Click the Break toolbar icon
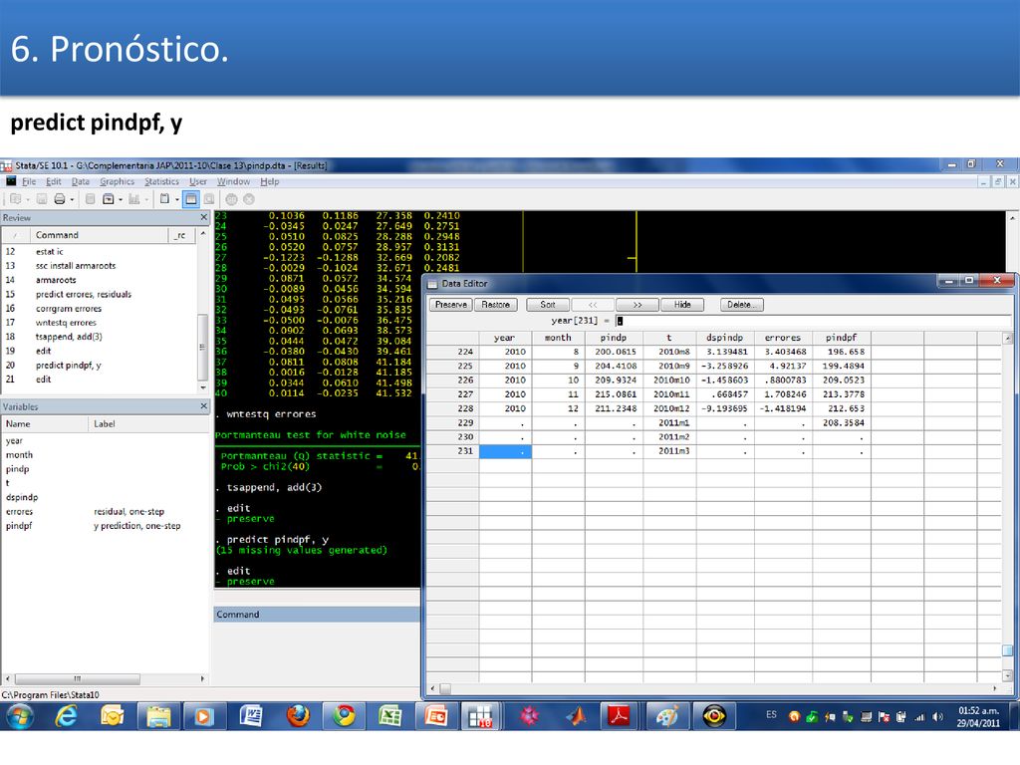 [x=248, y=199]
